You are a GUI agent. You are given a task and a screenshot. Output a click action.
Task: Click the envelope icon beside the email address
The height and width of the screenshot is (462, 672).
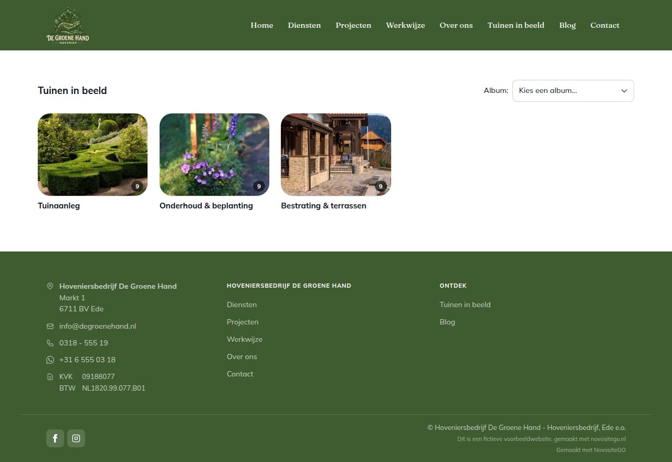click(x=50, y=326)
